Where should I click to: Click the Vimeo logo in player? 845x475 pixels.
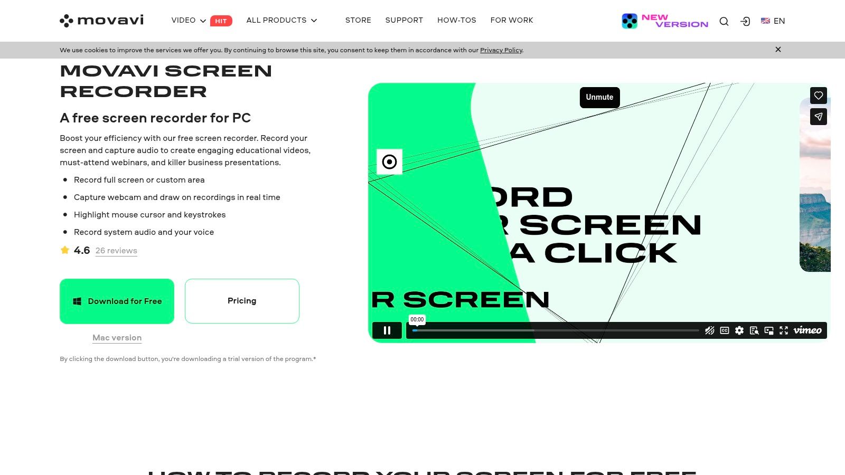808,330
